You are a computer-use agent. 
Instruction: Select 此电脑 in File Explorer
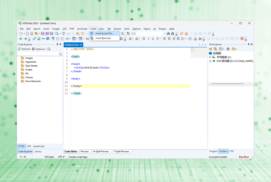[x=217, y=53]
